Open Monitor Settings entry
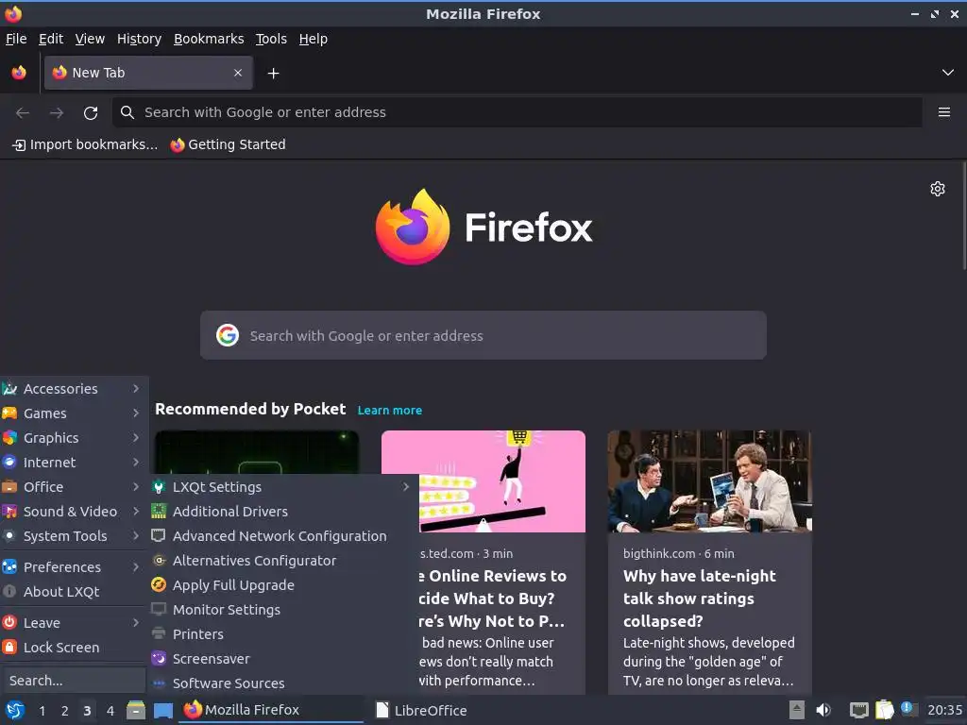The width and height of the screenshot is (967, 725). [283, 610]
